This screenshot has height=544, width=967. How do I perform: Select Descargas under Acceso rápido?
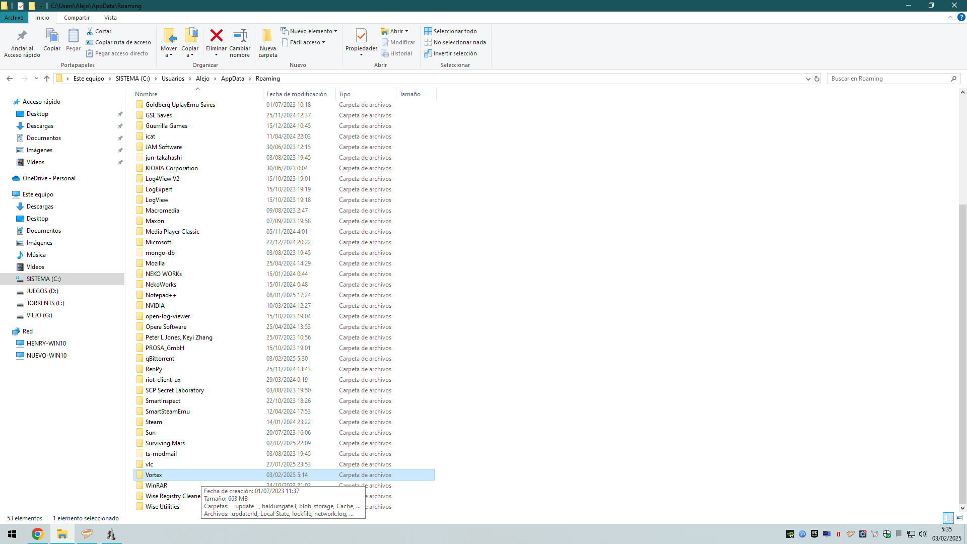pyautogui.click(x=40, y=126)
